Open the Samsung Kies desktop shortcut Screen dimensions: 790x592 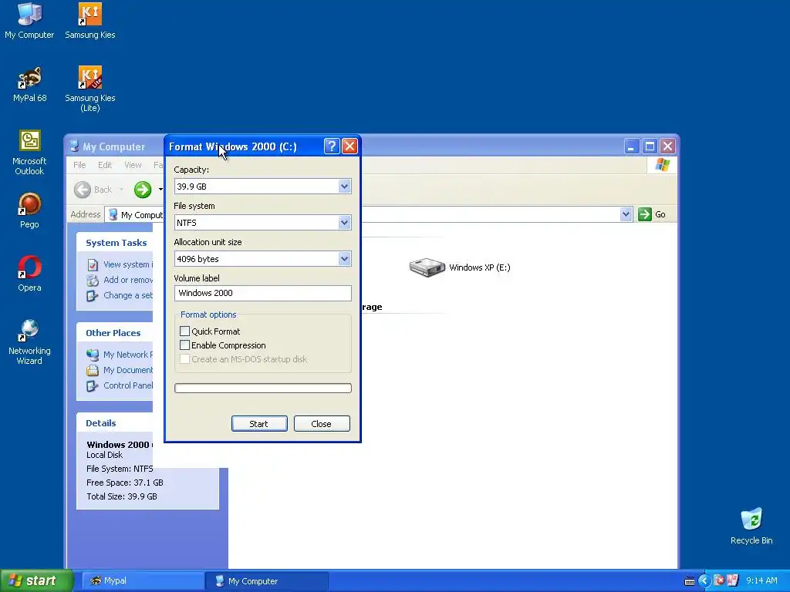(x=90, y=20)
